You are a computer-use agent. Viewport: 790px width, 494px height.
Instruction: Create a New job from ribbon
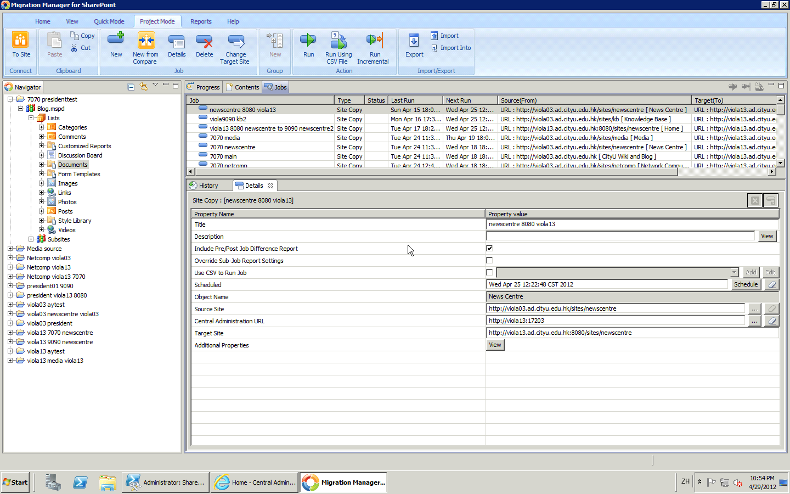tap(116, 44)
